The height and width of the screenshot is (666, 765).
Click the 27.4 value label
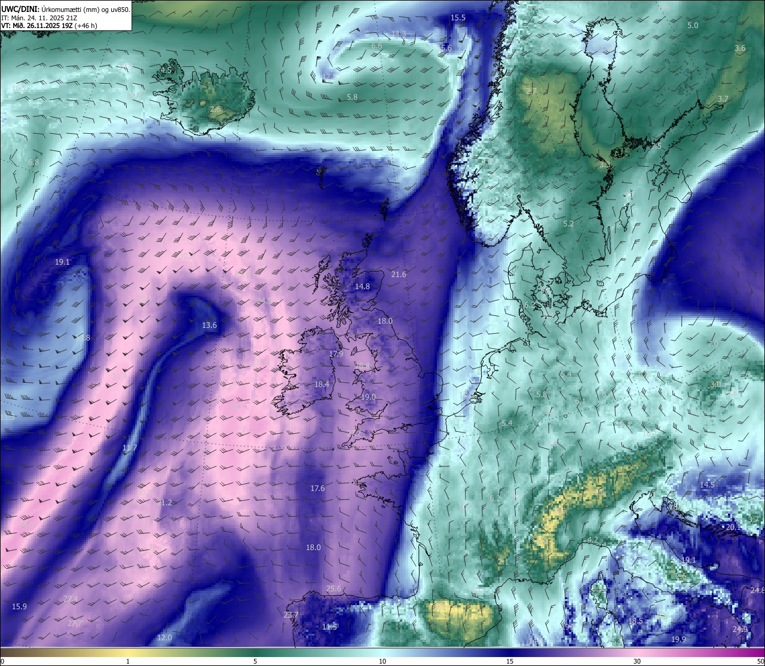(x=71, y=599)
